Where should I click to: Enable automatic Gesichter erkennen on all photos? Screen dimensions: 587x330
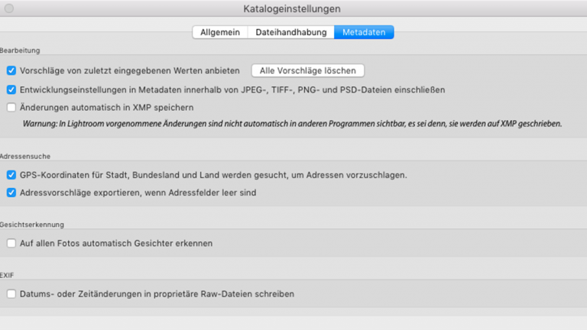tap(11, 243)
